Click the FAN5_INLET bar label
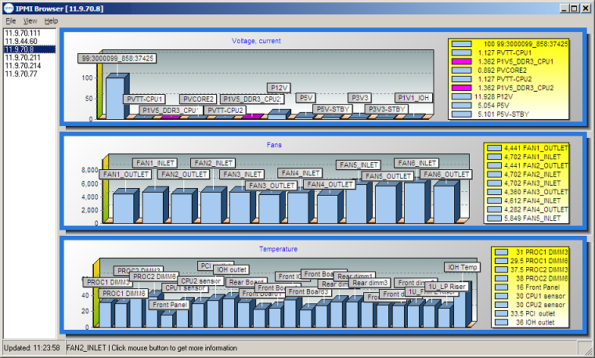The height and width of the screenshot is (358, 595). click(x=359, y=165)
